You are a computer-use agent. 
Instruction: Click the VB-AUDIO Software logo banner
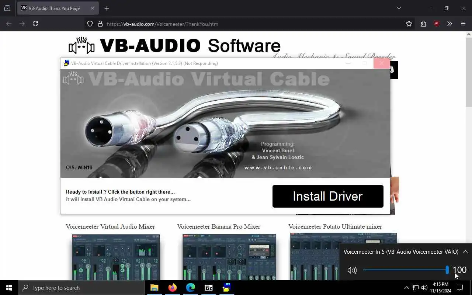pos(174,46)
